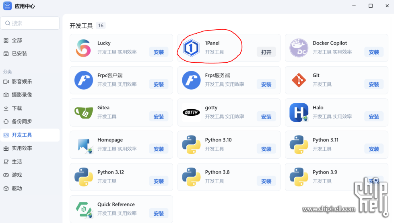
Task: Click the Frpc客户端 app icon
Action: 84,80
